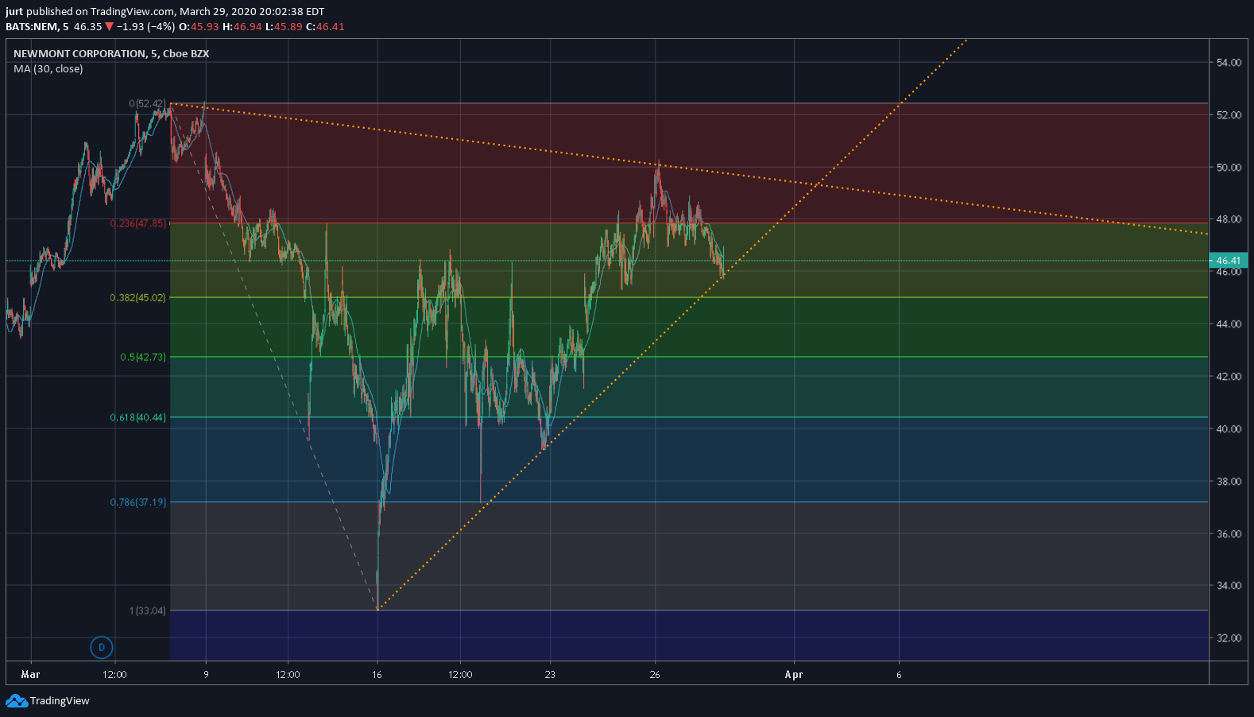The image size is (1254, 717).
Task: Click the author name jurt
Action: tap(14, 12)
